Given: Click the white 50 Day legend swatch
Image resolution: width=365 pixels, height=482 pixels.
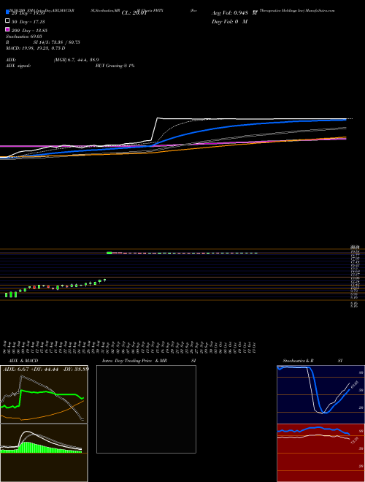Looking at the screenshot, I should tap(7, 21).
